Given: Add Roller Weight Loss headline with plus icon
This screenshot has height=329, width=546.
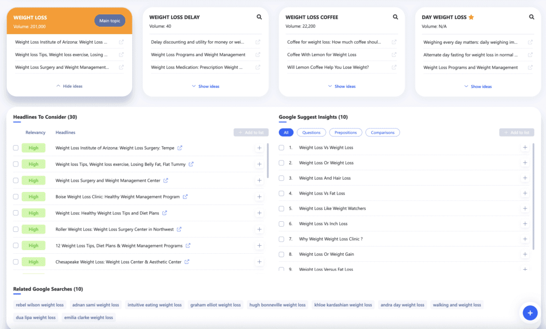Looking at the screenshot, I should pyautogui.click(x=259, y=229).
